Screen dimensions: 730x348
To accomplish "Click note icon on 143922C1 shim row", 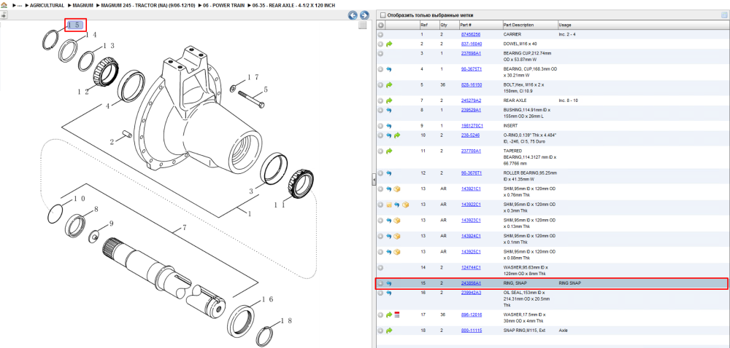I will pyautogui.click(x=389, y=205).
